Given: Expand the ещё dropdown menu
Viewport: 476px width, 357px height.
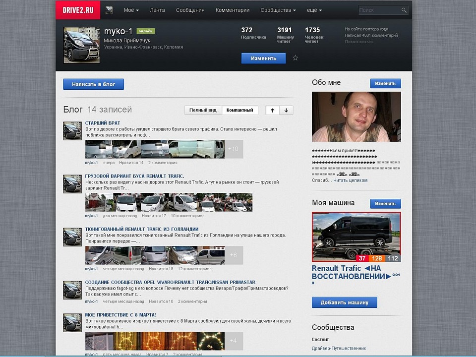Looking at the screenshot, I should [x=314, y=10].
